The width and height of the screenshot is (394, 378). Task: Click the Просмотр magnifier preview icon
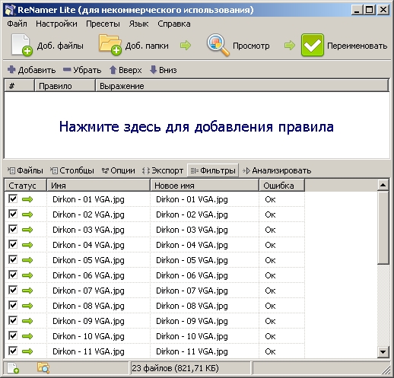[x=218, y=45]
